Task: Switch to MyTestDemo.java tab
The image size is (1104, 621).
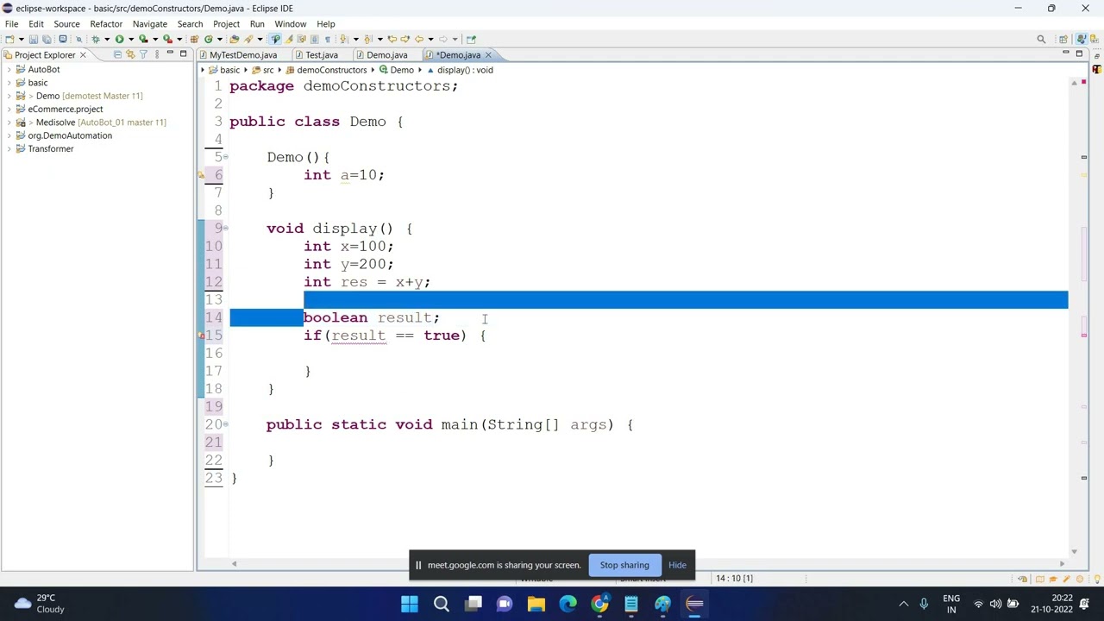Action: (243, 55)
